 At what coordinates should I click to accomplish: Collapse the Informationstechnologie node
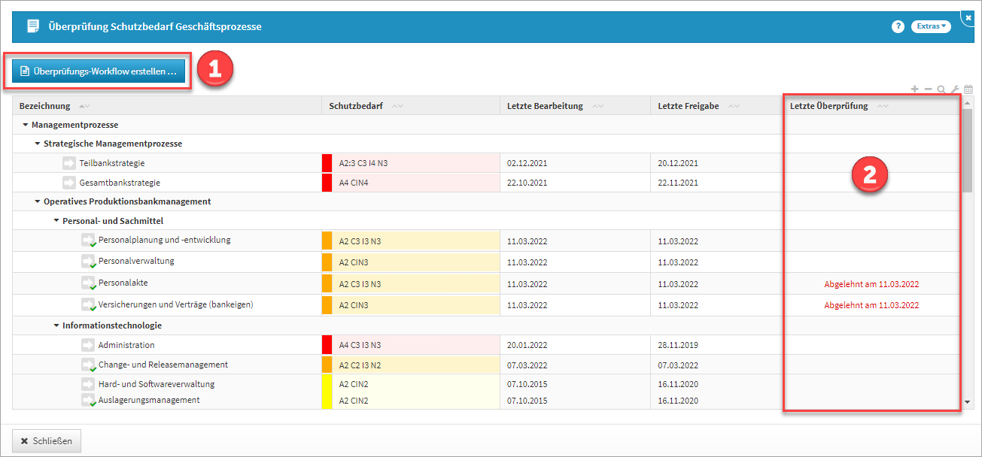(56, 325)
